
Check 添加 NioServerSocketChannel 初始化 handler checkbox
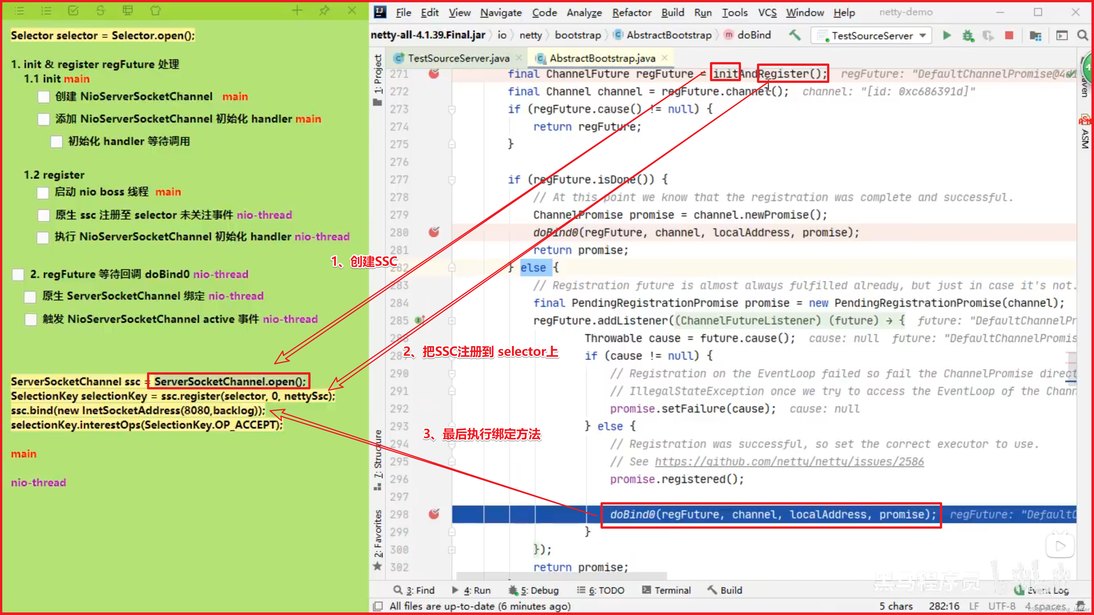click(x=43, y=119)
